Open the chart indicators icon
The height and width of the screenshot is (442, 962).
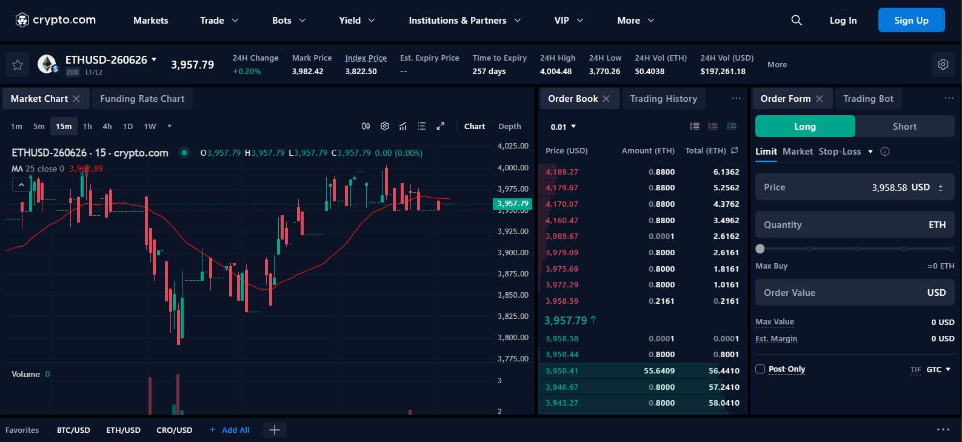point(403,126)
